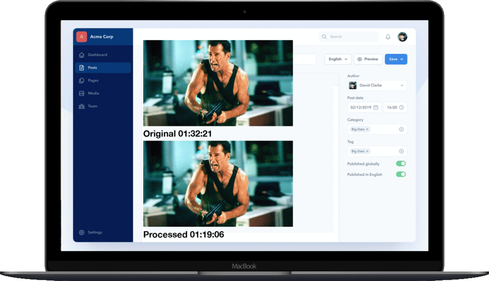Open the Settings gear icon
Viewport: 489px width, 281px height.
pyautogui.click(x=82, y=232)
